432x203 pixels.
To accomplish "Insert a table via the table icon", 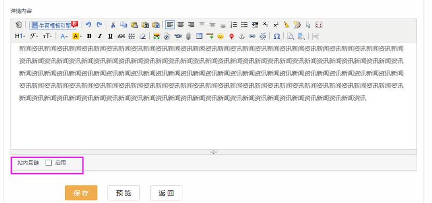I will (199, 36).
